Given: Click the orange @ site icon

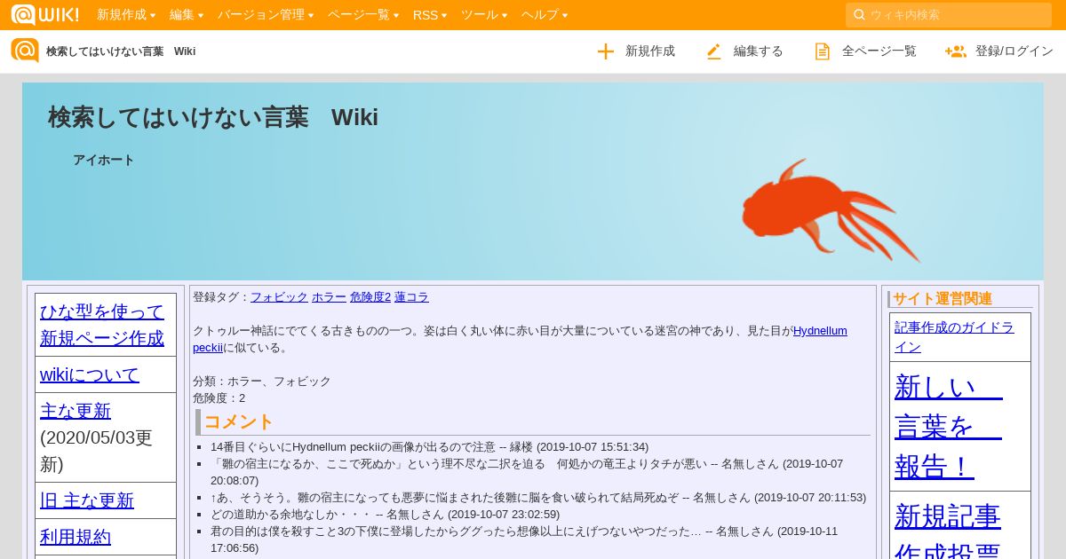Looking at the screenshot, I should [25, 51].
